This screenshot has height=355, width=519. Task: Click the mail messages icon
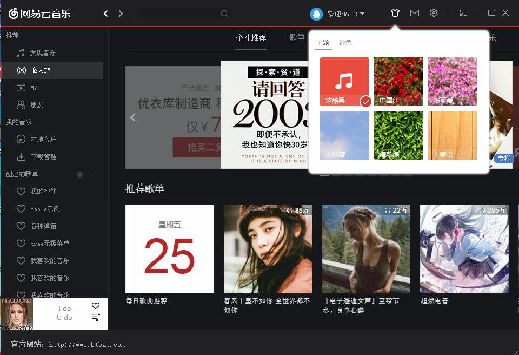coord(415,13)
